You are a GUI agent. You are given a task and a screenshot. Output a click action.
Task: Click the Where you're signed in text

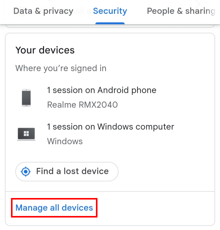coord(61,68)
